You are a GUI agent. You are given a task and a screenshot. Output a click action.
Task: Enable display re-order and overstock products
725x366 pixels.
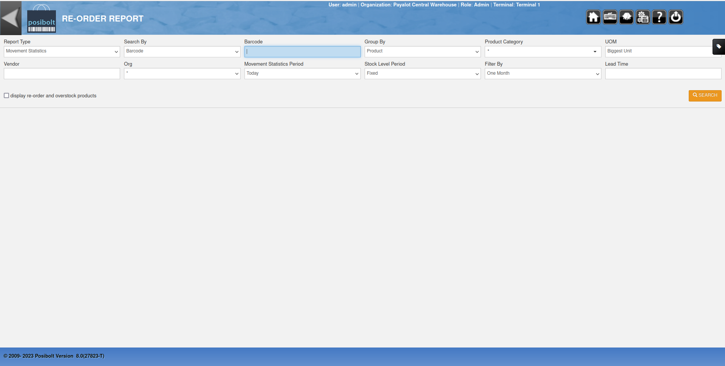(x=6, y=95)
